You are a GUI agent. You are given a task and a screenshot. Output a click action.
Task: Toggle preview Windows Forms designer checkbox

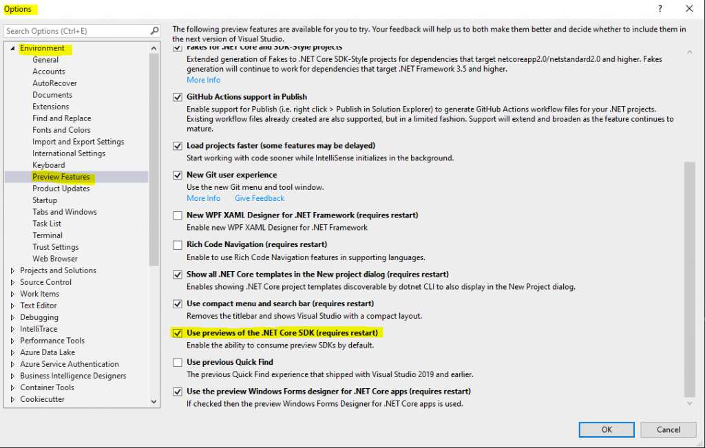(178, 392)
